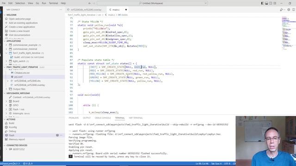Expand nrf52840dk_nrf52840.dts item
This screenshot has height=166, width=296.
[x=8, y=81]
